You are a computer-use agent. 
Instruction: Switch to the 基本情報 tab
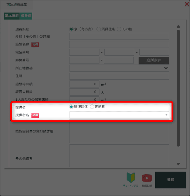(x=12, y=16)
